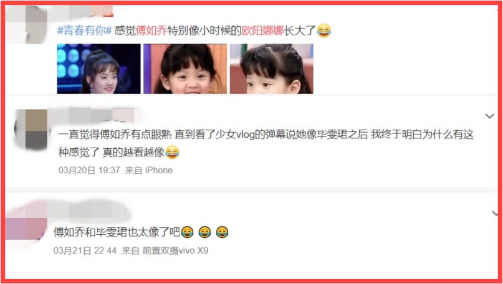The height and width of the screenshot is (284, 503).
Task: Open third thumbnail of child looking sideways
Action: click(x=271, y=69)
